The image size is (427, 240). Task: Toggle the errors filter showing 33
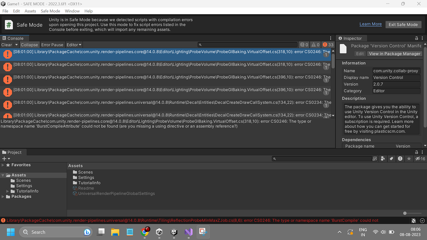pyautogui.click(x=327, y=45)
